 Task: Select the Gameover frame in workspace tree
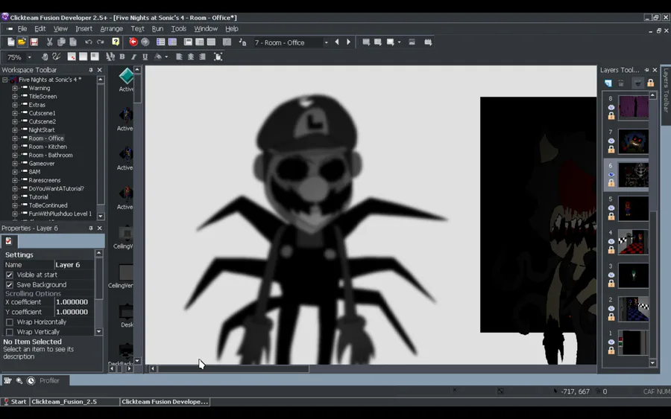coord(41,163)
